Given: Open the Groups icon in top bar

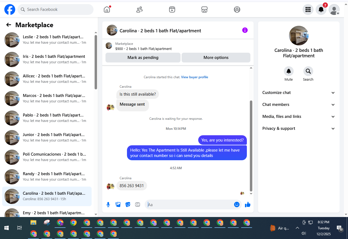Looking at the screenshot, I should tap(237, 10).
